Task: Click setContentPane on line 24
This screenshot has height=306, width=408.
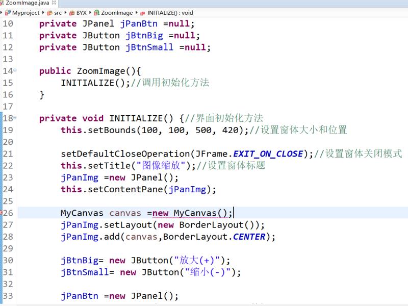Action: (125, 189)
